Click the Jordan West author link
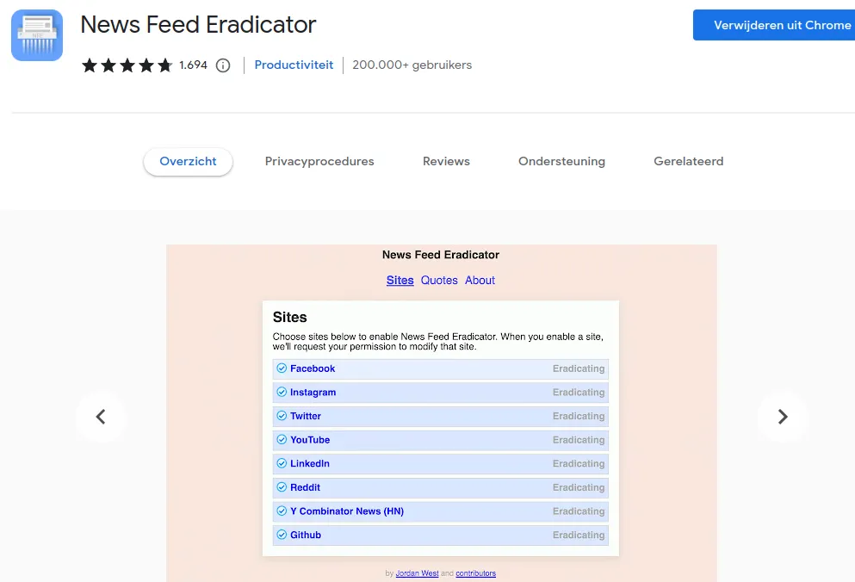Viewport: 855px width, 582px height. [x=417, y=573]
